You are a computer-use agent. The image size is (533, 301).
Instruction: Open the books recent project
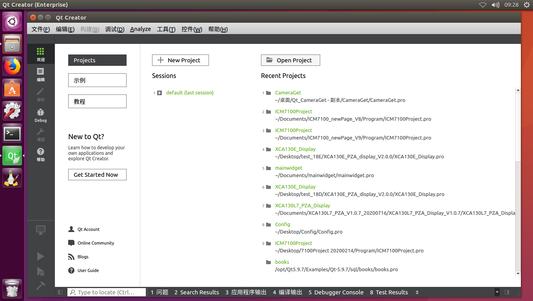coord(282,262)
